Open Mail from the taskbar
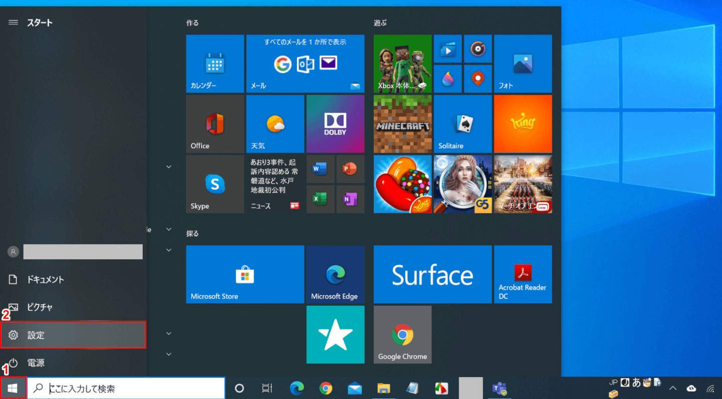Viewport: 722px width, 399px height. tap(355, 388)
